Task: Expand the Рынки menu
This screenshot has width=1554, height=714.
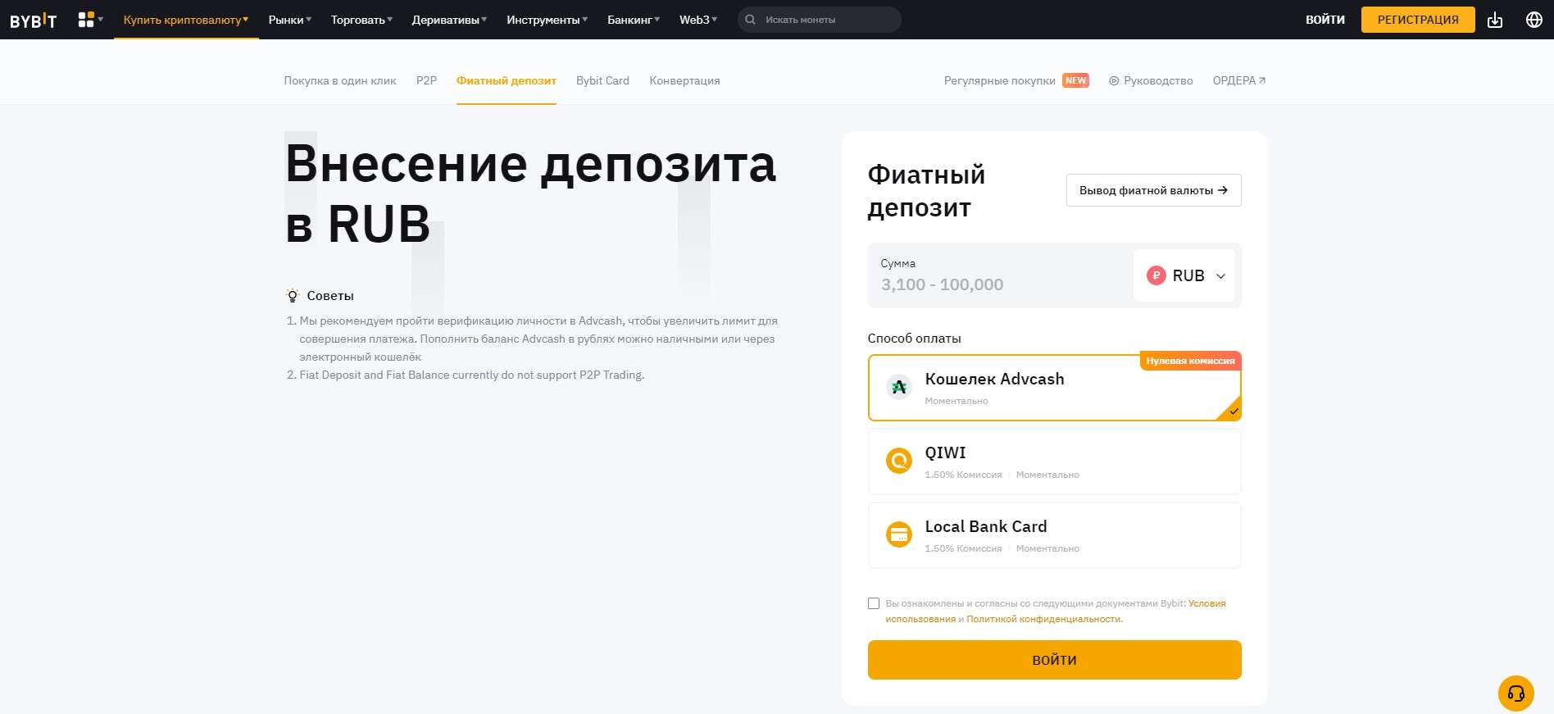Action: click(290, 20)
